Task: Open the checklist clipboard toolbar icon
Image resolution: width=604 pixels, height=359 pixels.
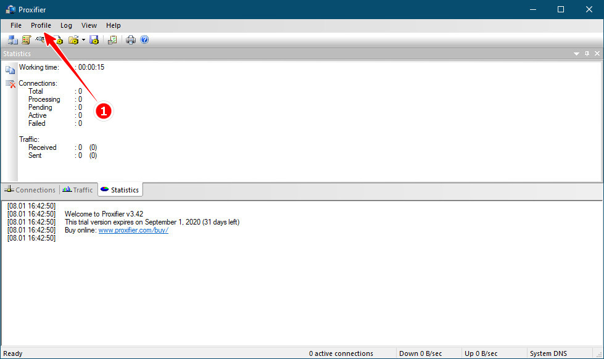Action: point(112,39)
